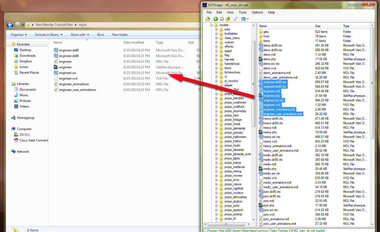The height and width of the screenshot is (232, 380).
Task: Expand the buildables folder in GCFScape tree
Action: pos(216,34)
